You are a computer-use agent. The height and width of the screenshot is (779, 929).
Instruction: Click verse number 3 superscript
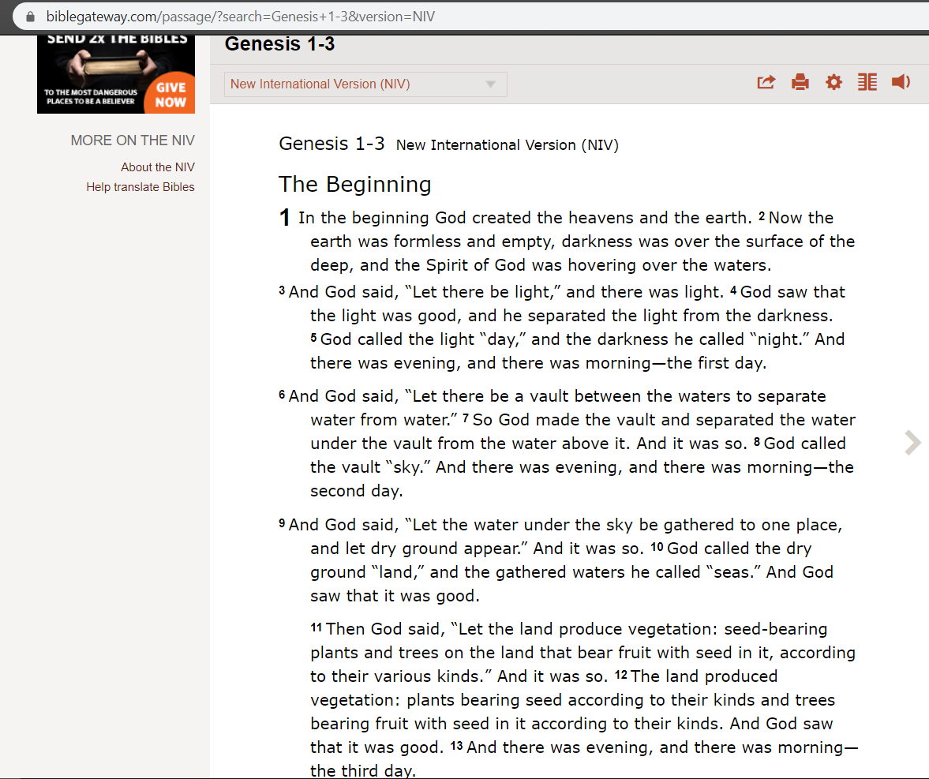pyautogui.click(x=282, y=290)
